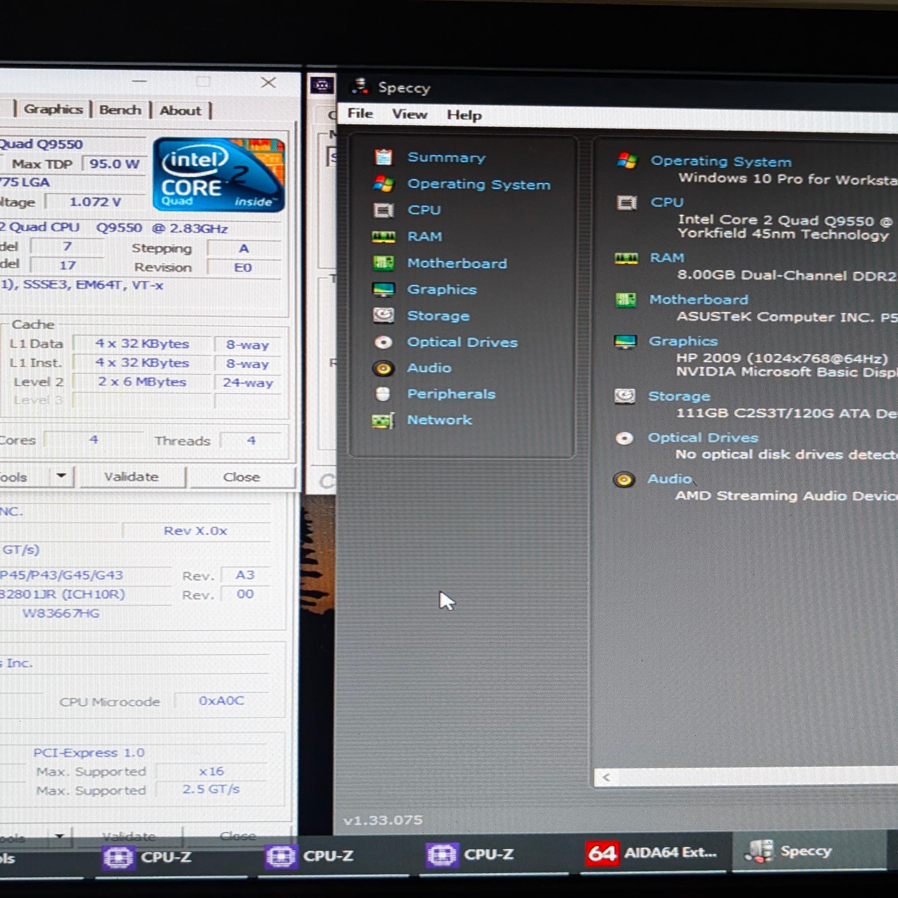Select Operating System icon in Speccy sidebar
The width and height of the screenshot is (898, 898).
383,184
